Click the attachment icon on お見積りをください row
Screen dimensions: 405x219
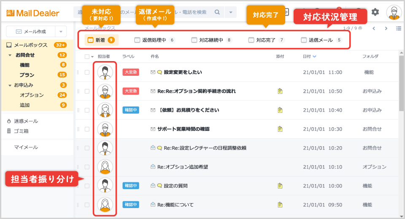point(280,110)
